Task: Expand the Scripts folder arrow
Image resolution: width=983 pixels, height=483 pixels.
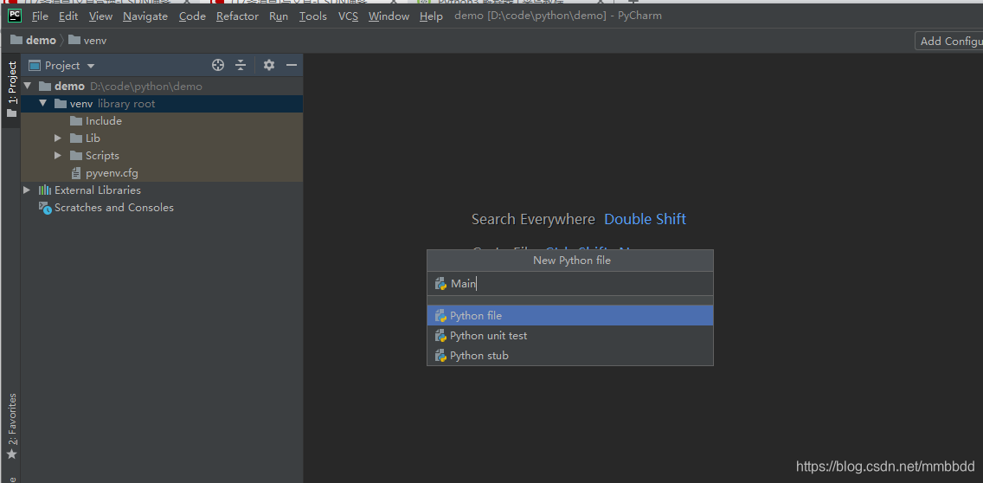Action: [58, 156]
